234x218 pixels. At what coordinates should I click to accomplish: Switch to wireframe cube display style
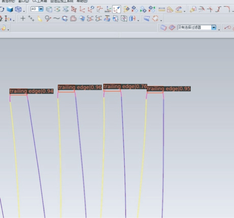tap(18, 9)
